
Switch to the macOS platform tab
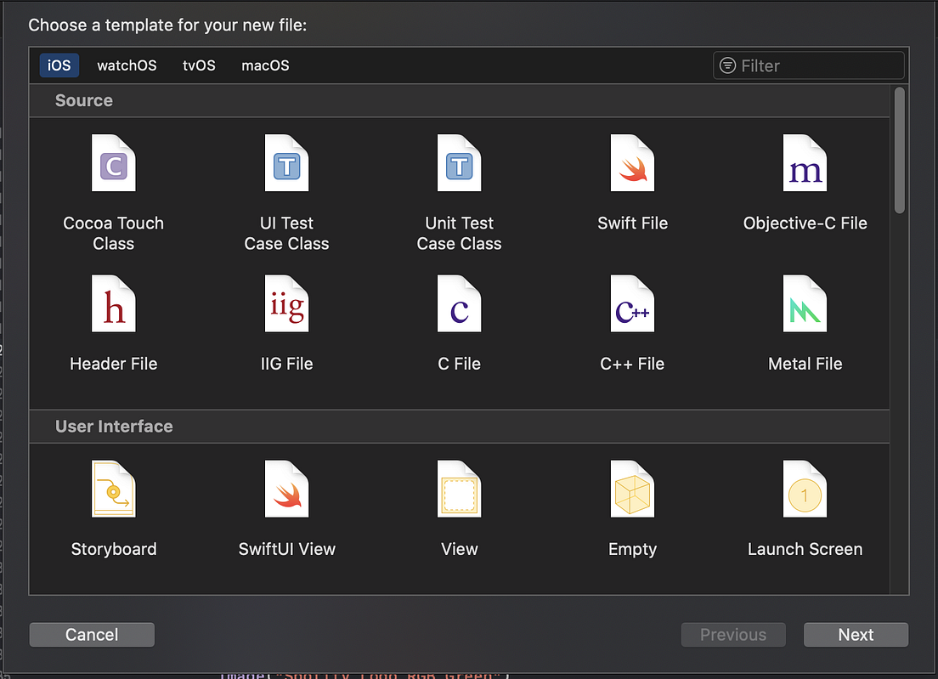pos(264,65)
